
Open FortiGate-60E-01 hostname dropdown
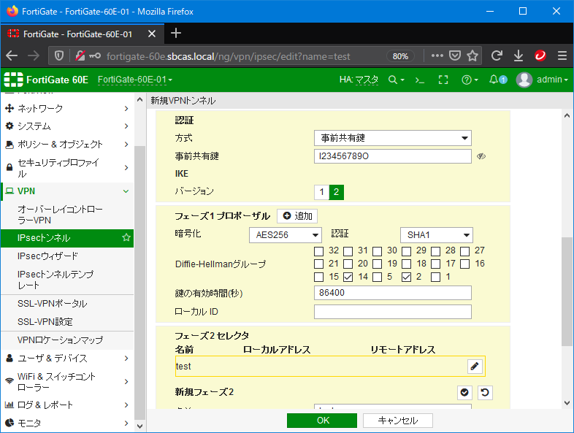click(134, 80)
